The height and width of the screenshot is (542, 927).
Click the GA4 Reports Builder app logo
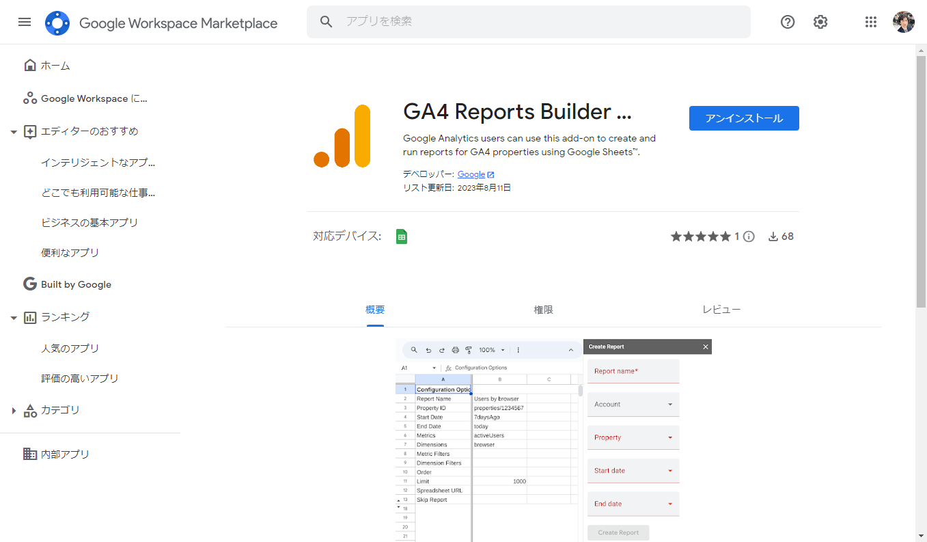tap(342, 136)
